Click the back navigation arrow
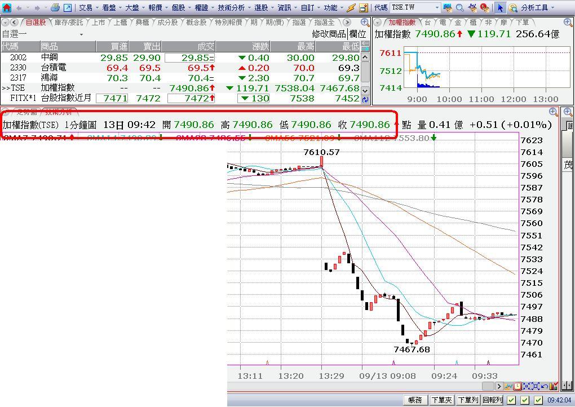The image size is (575, 407). [19, 8]
